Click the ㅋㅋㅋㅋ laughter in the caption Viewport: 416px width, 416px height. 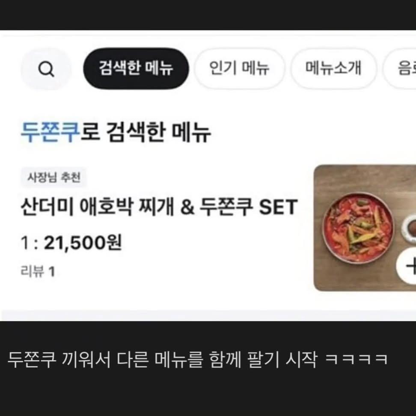point(357,360)
